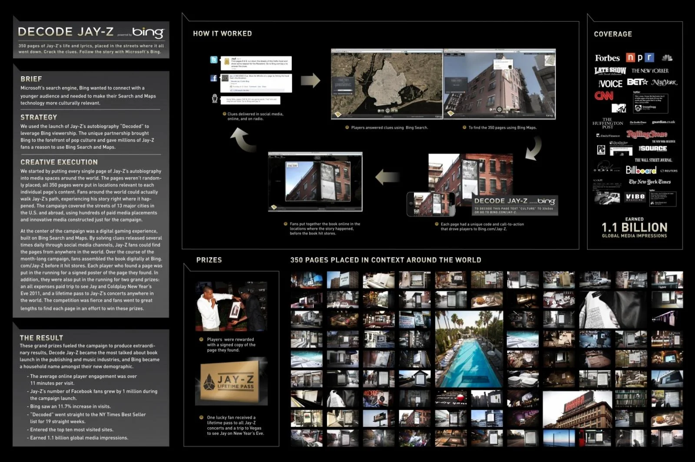Click the Rolling Stone logo
The image size is (695, 462).
point(647,134)
